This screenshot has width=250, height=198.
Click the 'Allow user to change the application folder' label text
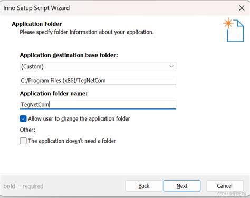point(79,119)
